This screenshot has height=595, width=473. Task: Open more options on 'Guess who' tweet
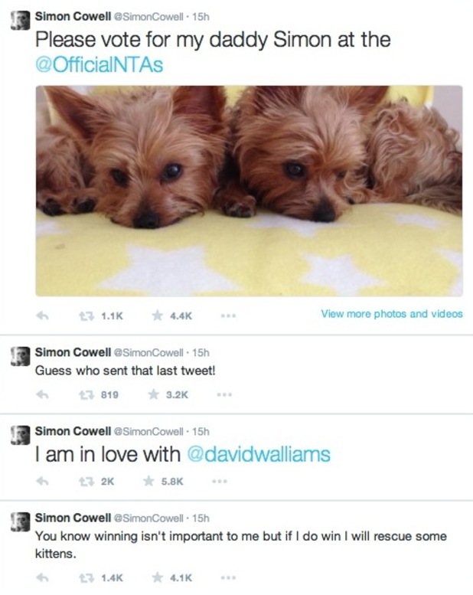(224, 394)
